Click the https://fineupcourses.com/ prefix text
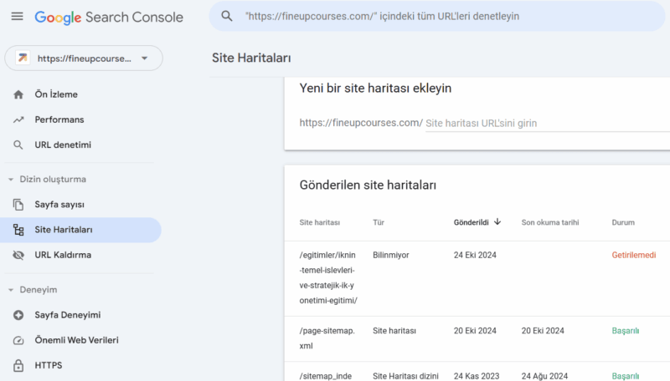The image size is (670, 381). click(x=361, y=123)
